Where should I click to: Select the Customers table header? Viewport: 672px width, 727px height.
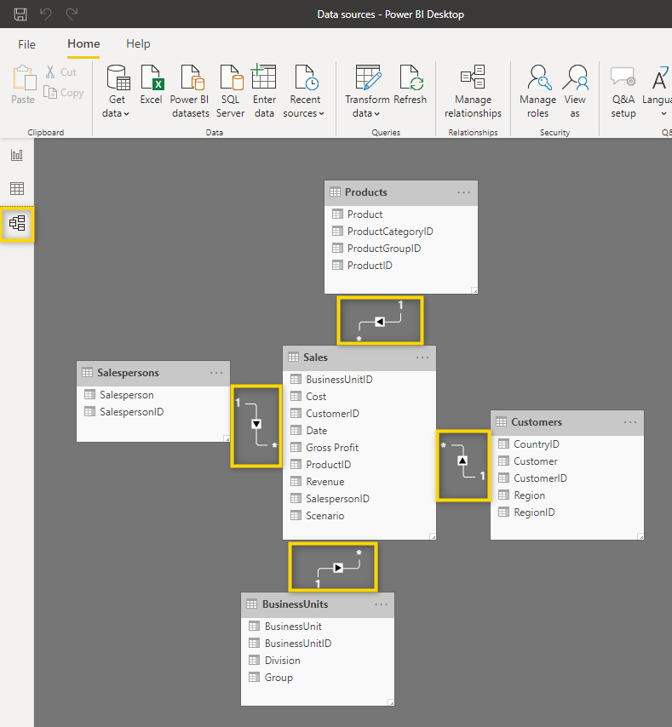click(x=567, y=422)
